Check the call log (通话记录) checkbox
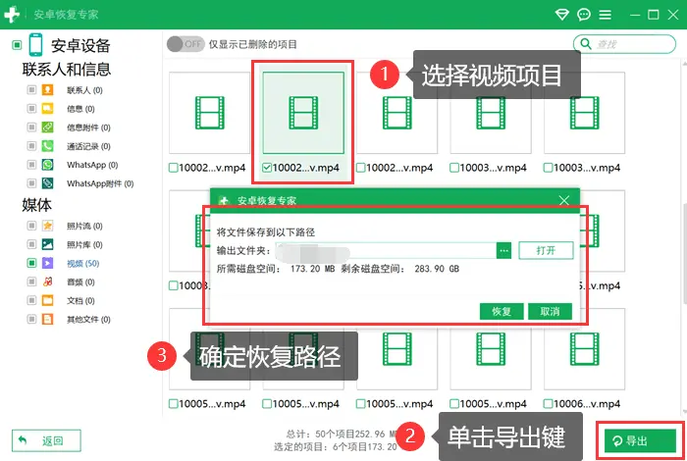Viewport: 687px width, 461px height. coord(31,146)
